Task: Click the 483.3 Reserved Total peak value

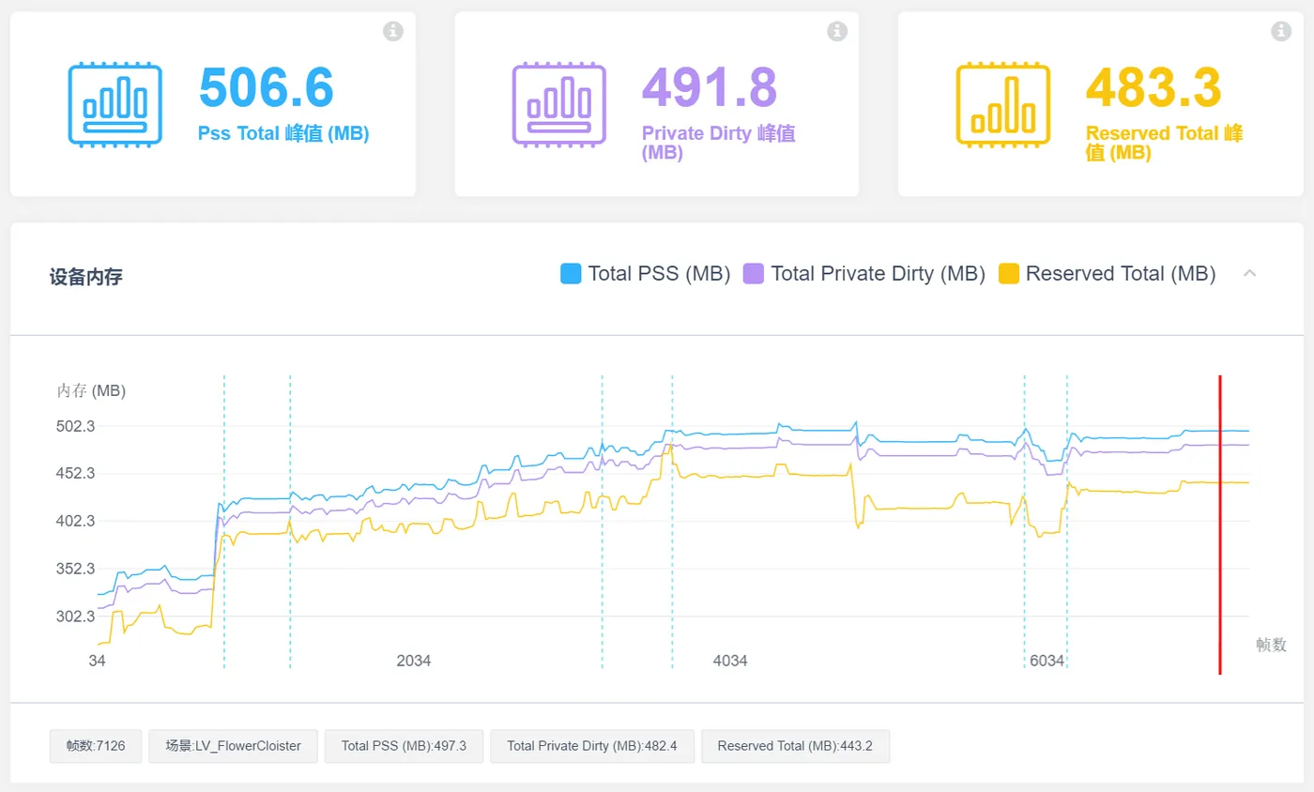Action: (1154, 88)
